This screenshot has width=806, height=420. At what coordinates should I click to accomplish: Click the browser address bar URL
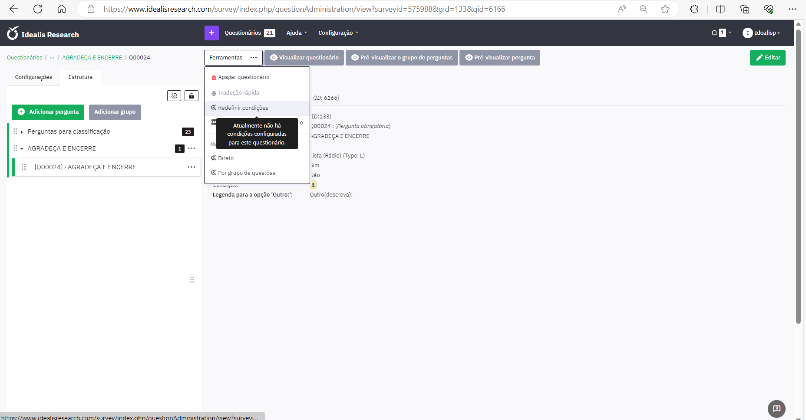pos(304,9)
